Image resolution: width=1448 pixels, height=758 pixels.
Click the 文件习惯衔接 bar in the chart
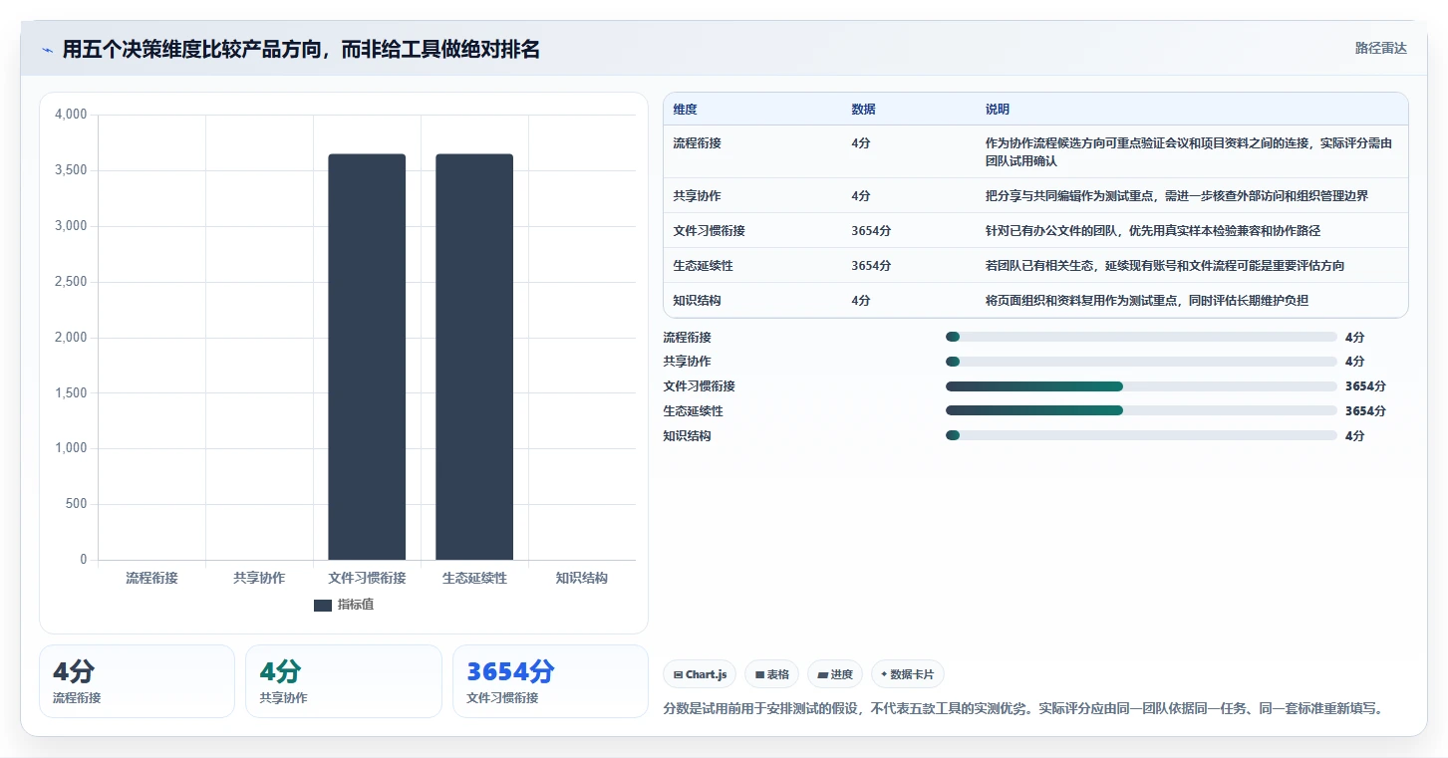click(x=367, y=357)
